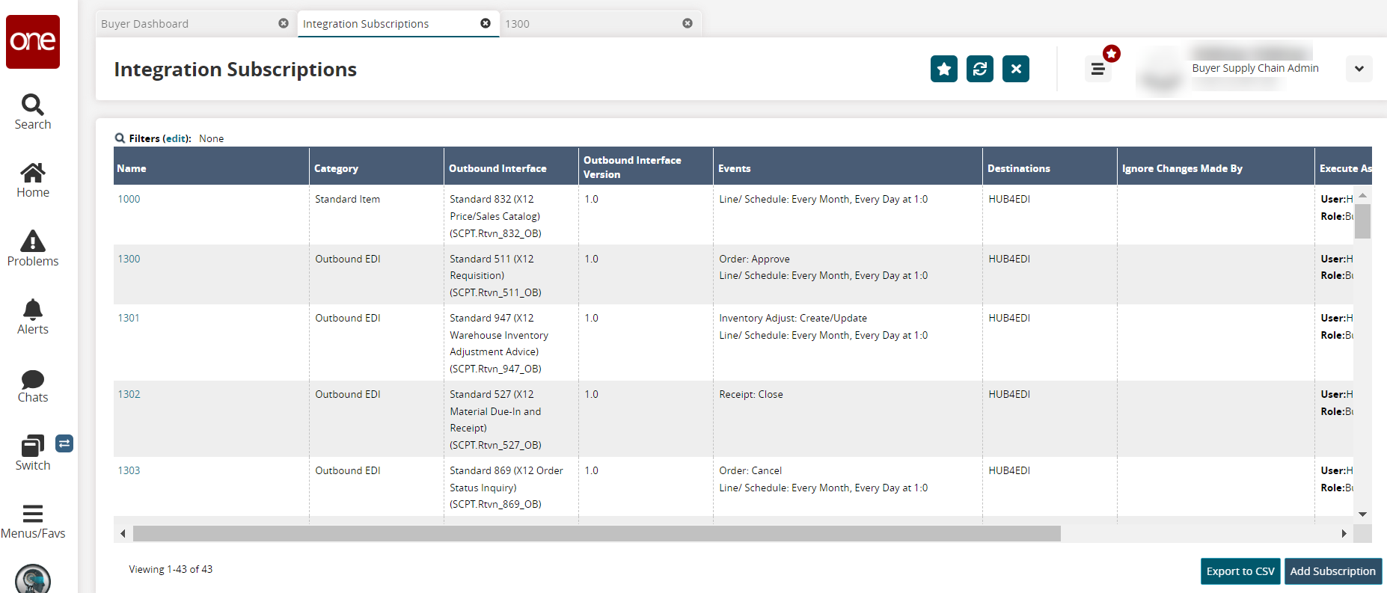The width and height of the screenshot is (1387, 593).
Task: Click the assistant avatar at sidebar bottom
Action: click(33, 579)
